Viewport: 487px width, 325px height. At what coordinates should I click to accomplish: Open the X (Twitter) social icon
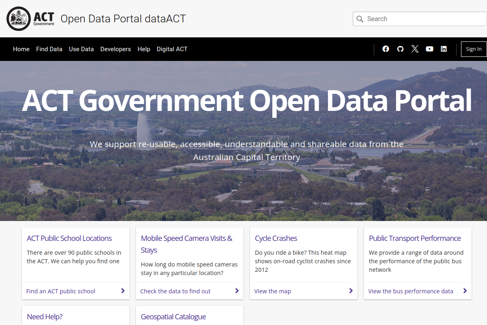[415, 49]
